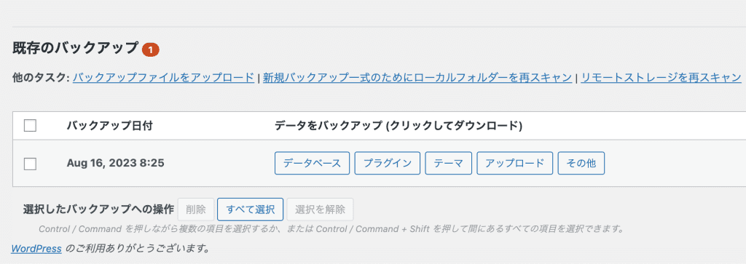Screen dimensions: 746x264
Task: Click the 削除 button
Action: tap(196, 209)
